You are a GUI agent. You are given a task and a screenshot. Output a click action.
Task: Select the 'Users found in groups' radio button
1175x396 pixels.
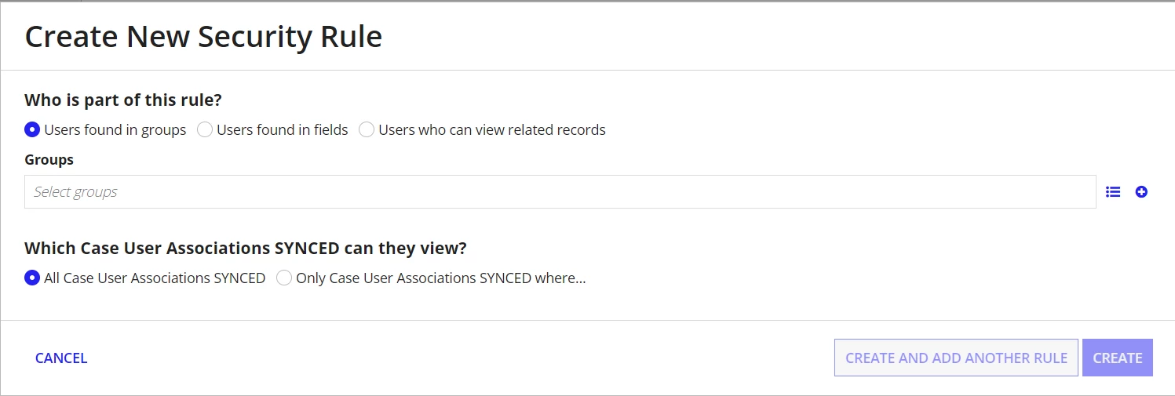click(x=32, y=129)
